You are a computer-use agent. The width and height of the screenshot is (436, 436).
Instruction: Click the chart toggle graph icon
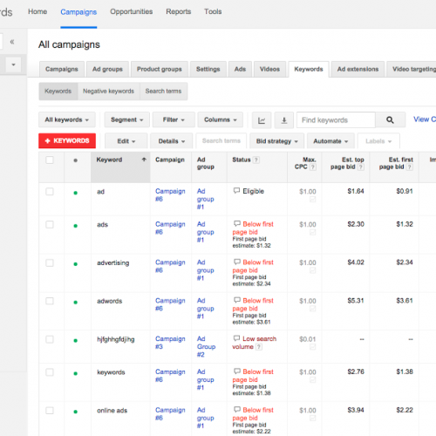(x=262, y=120)
